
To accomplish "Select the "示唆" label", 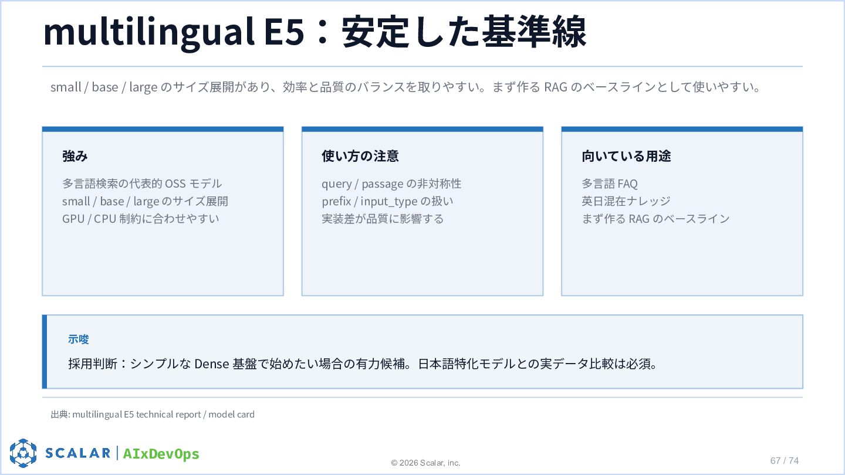I will pyautogui.click(x=79, y=339).
